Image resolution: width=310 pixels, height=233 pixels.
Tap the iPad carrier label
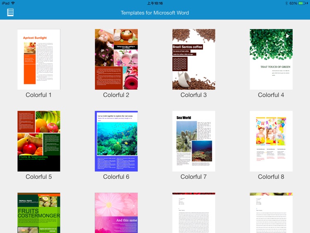(x=5, y=3)
